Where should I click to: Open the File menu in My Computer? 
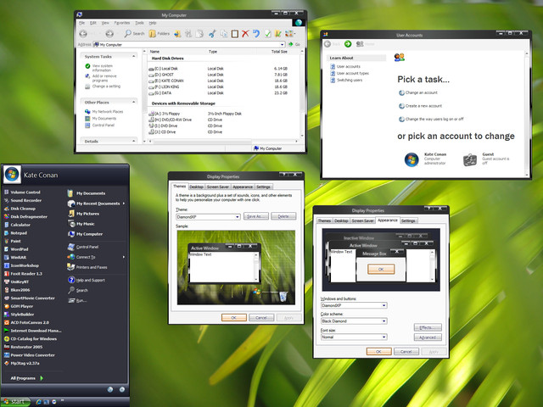(82, 23)
